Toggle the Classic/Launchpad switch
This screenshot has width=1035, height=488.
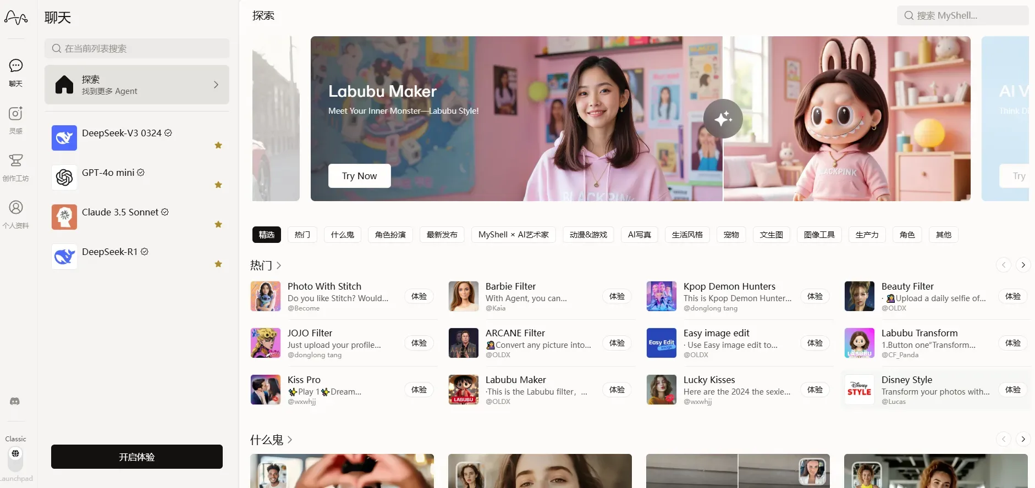(x=15, y=458)
